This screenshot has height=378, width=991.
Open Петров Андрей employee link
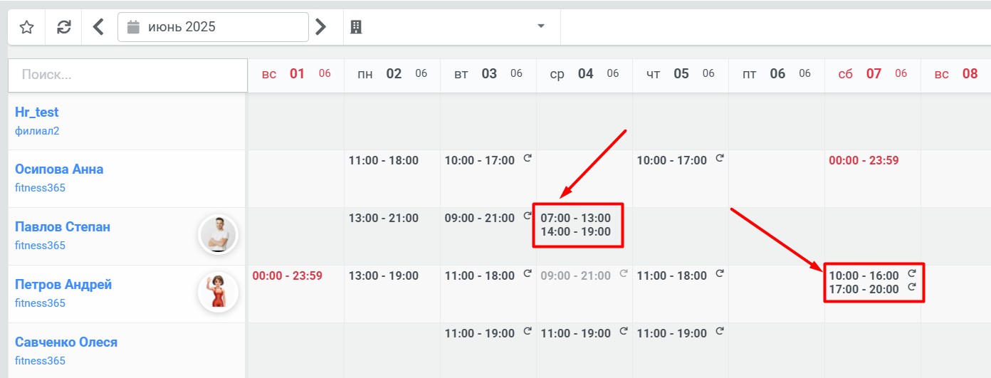[63, 285]
